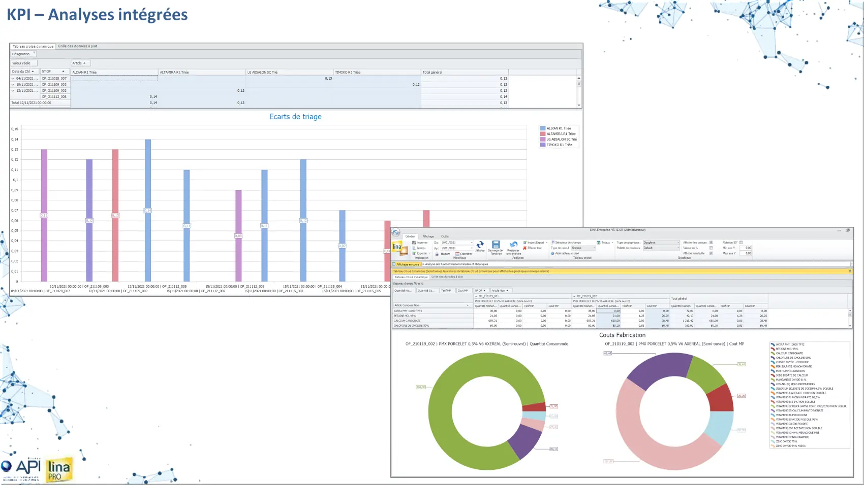Click the Aide tableau croisé help icon
864x485 pixels.
click(552, 253)
